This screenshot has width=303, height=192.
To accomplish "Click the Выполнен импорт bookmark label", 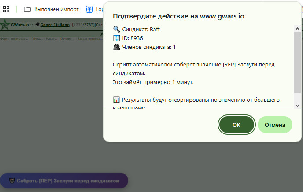I will tap(56, 9).
